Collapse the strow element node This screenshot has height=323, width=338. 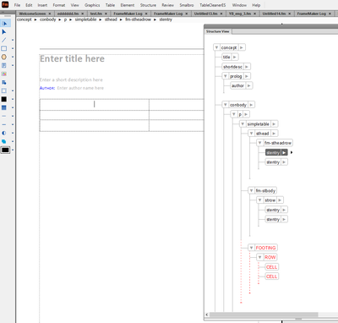[x=260, y=200]
